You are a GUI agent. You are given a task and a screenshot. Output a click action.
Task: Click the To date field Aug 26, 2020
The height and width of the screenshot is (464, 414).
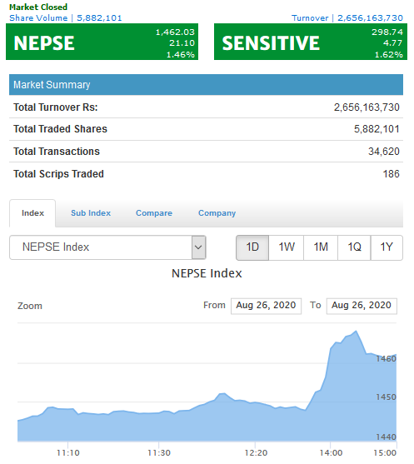[x=362, y=306]
